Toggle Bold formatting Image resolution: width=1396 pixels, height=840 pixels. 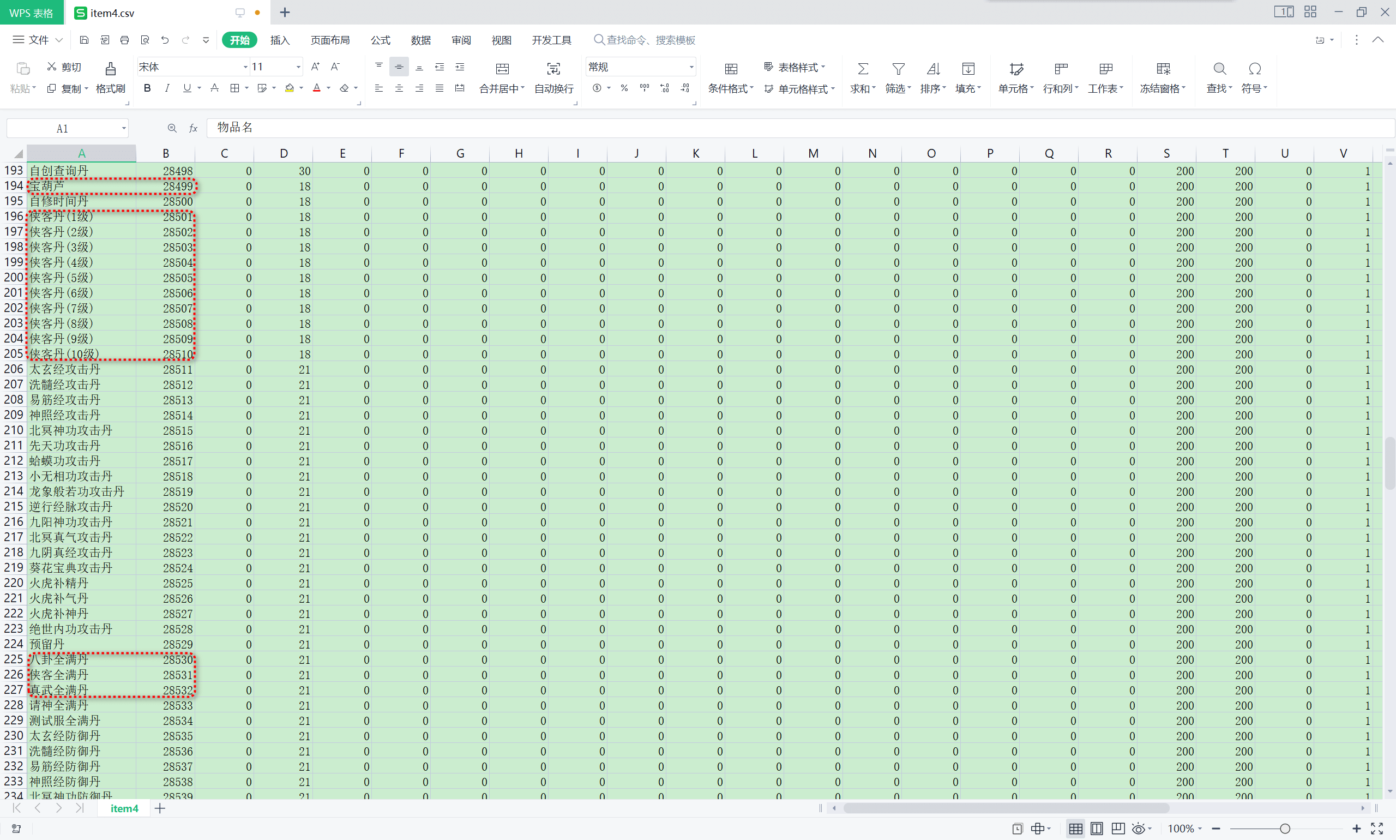[x=147, y=88]
